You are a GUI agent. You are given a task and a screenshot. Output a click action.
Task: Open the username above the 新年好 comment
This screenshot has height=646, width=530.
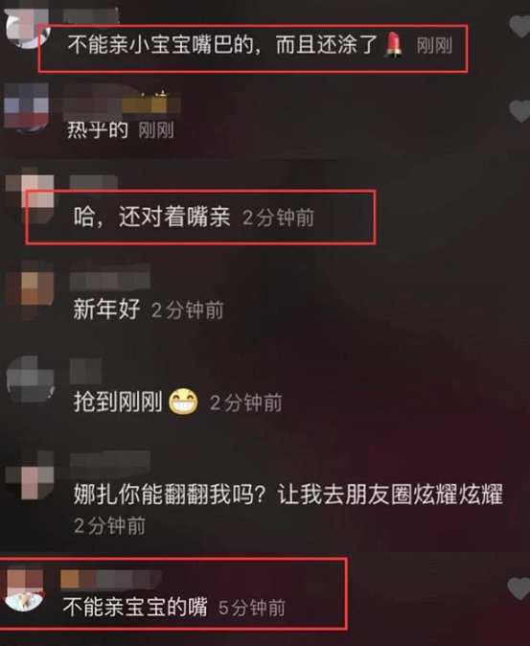[x=110, y=277]
